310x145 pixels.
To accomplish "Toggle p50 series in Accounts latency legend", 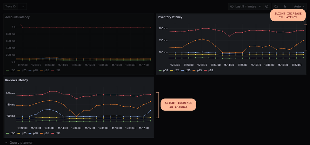I will click(11, 70).
